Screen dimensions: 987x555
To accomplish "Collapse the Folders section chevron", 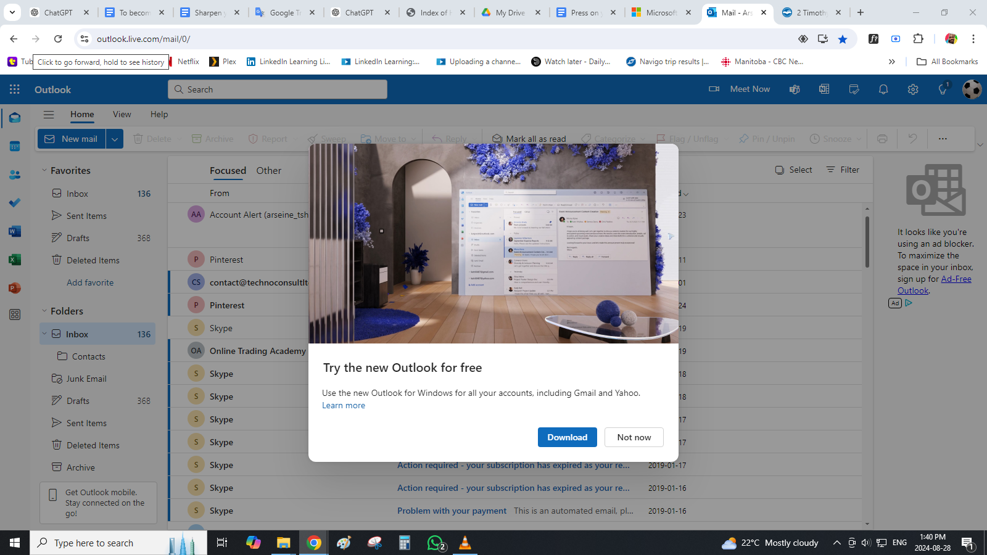I will 44,311.
